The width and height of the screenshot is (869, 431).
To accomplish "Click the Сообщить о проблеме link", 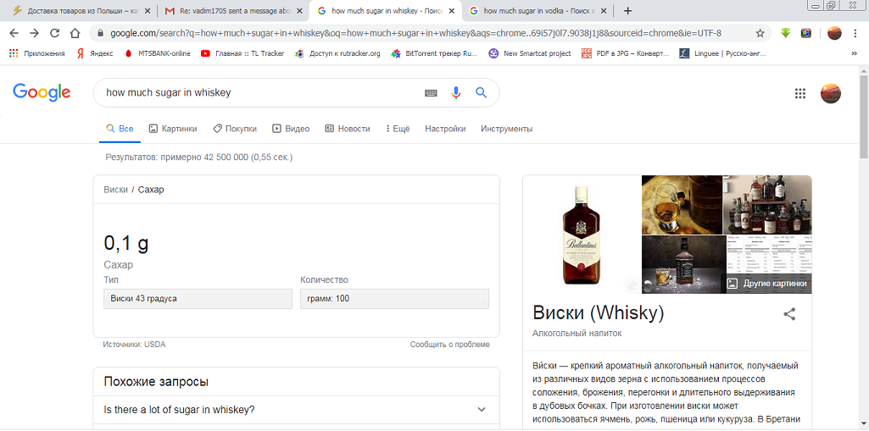I will pyautogui.click(x=450, y=344).
